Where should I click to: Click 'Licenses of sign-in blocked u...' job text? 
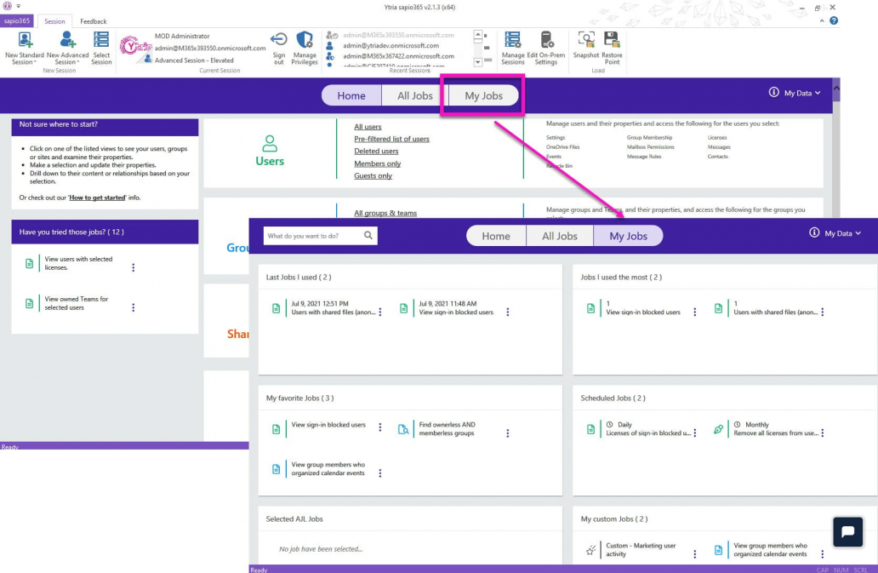coord(648,433)
